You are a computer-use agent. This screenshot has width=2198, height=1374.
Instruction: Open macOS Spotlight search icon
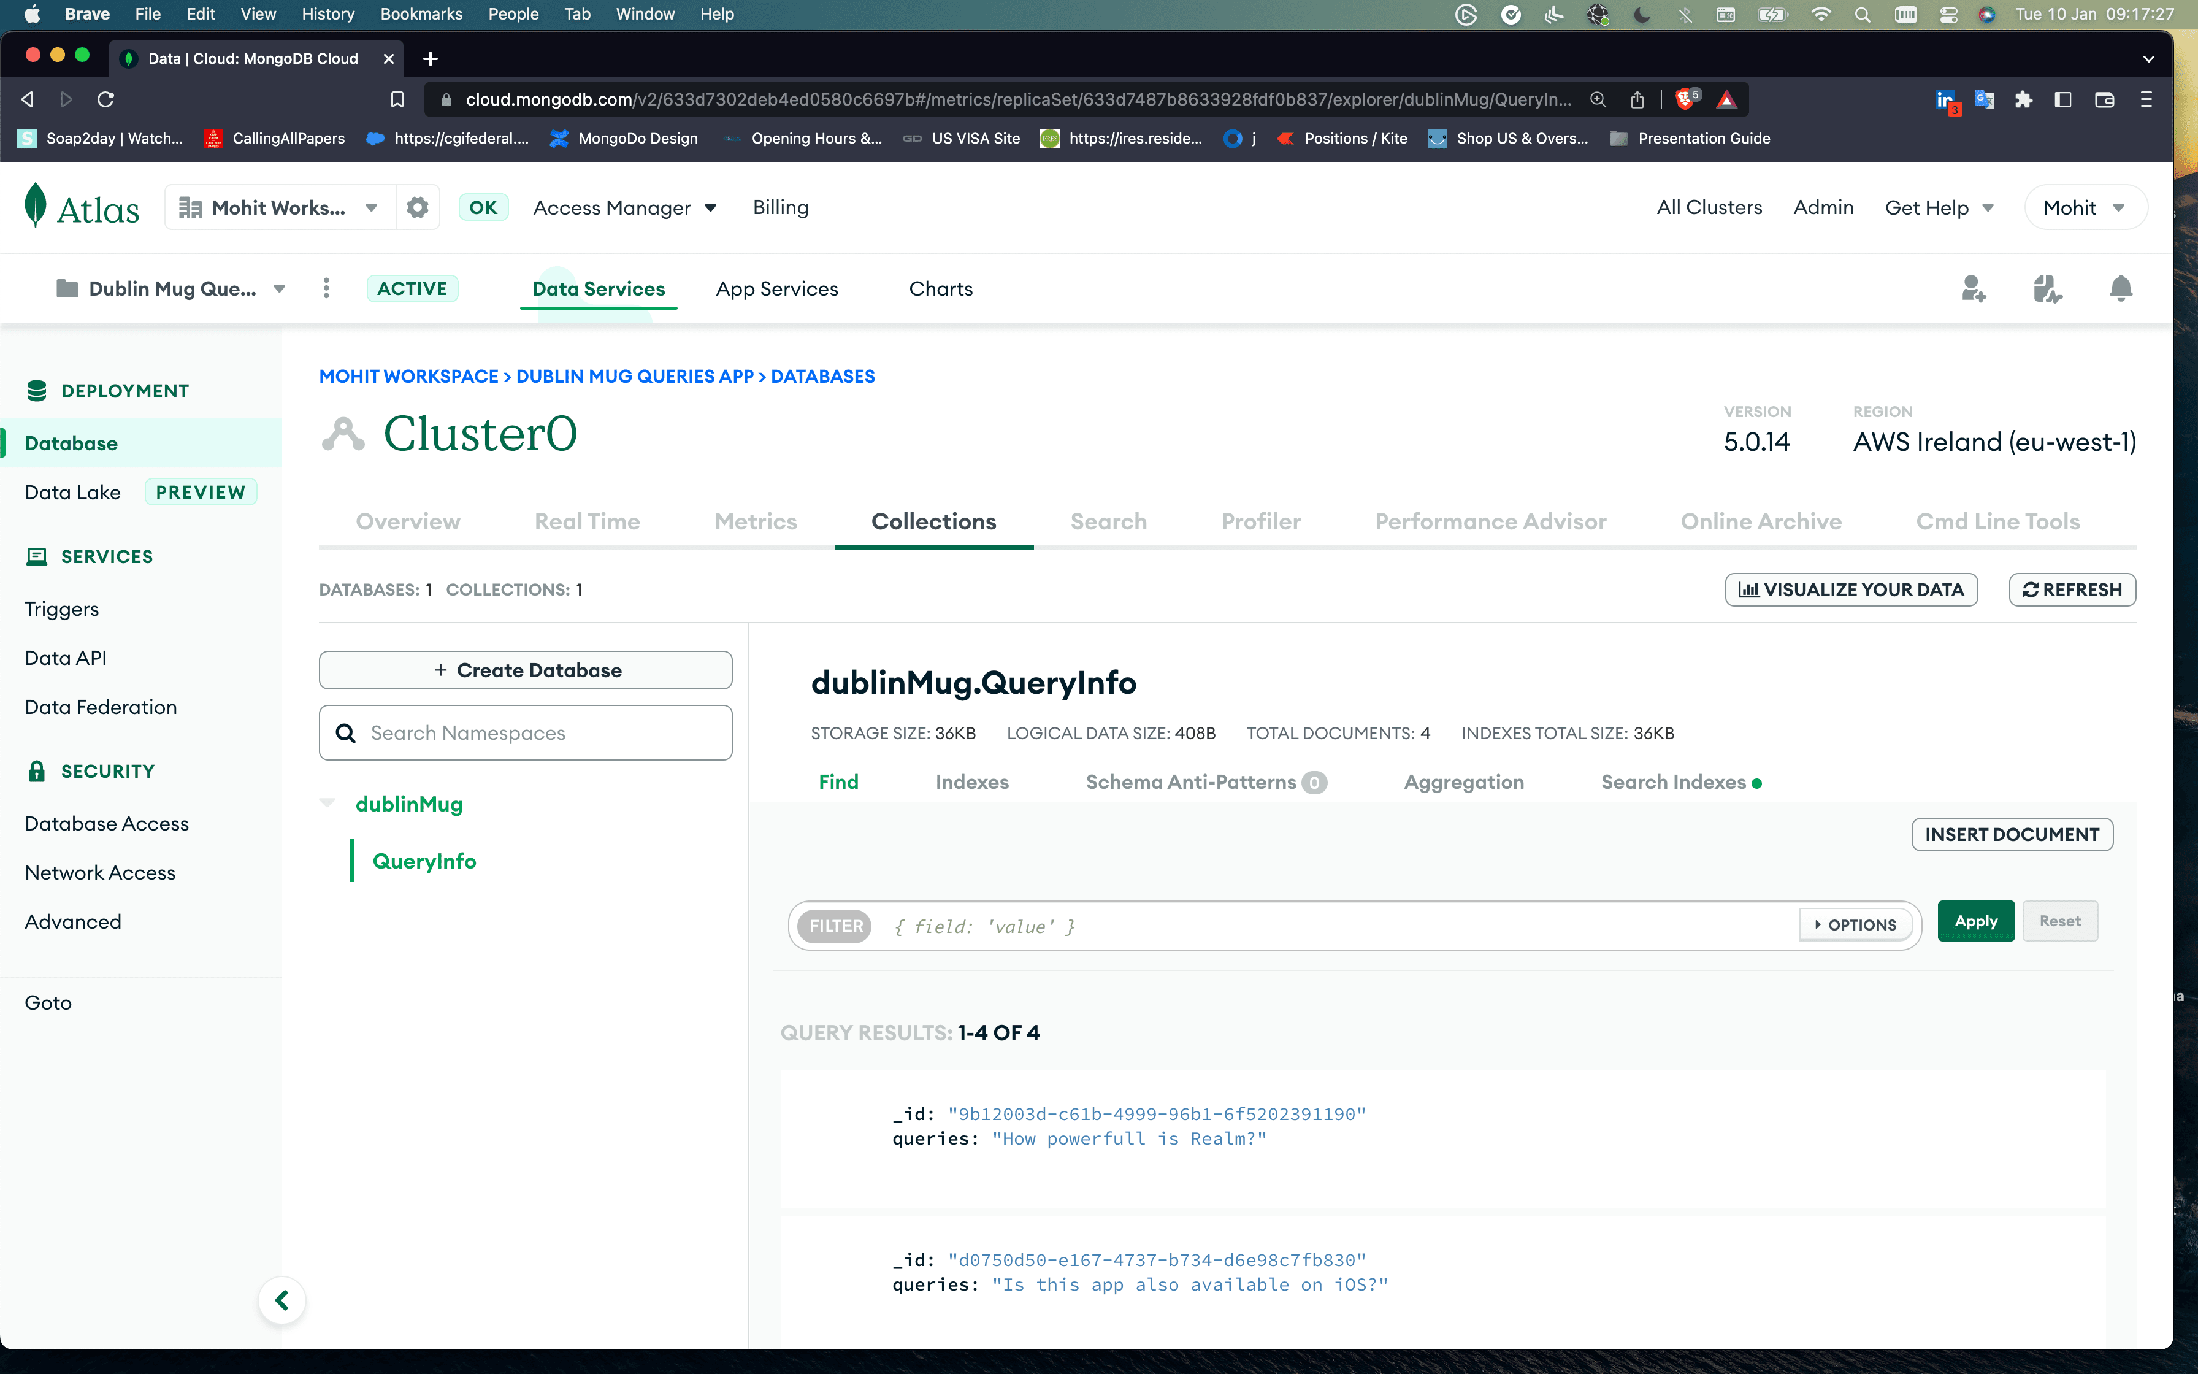pos(1863,15)
